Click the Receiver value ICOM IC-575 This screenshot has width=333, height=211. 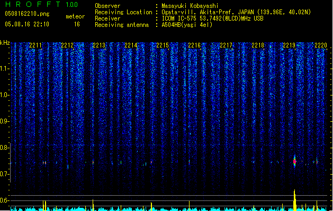point(179,18)
